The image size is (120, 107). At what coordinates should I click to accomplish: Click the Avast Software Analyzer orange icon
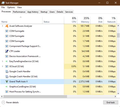(x=7, y=26)
